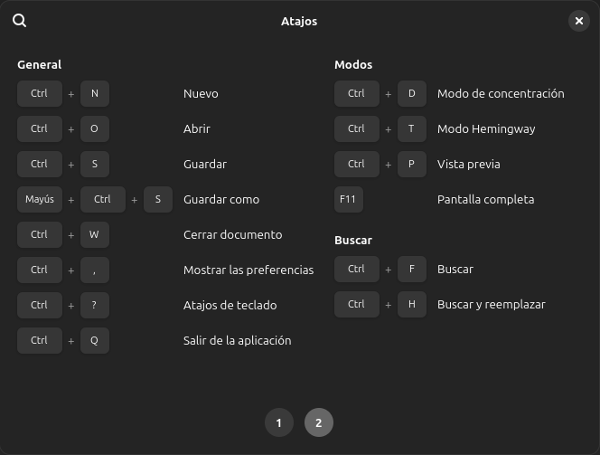Click the Cerrar documento entry
Screen dimensions: 600x455
point(232,234)
